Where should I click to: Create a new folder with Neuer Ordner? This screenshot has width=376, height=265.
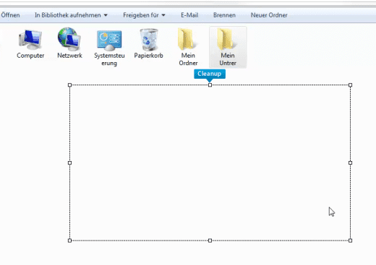(x=269, y=15)
